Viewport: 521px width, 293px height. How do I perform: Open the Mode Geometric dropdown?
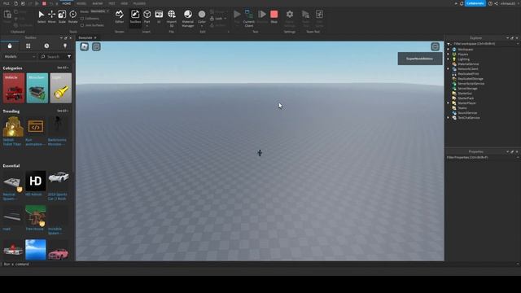click(99, 11)
